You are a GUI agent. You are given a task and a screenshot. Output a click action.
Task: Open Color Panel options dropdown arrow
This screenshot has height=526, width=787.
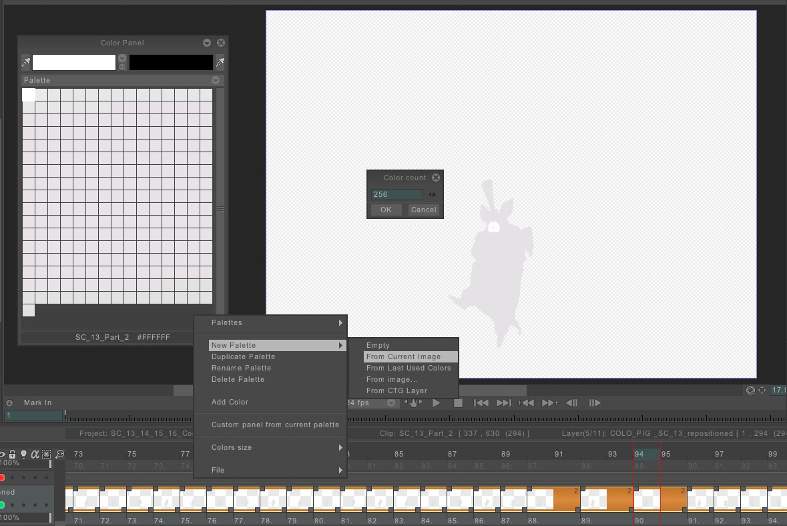click(207, 43)
